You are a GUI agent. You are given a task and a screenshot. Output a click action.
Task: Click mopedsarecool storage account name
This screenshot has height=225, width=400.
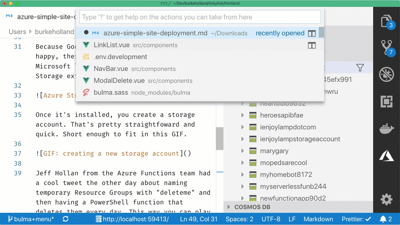tap(284, 163)
